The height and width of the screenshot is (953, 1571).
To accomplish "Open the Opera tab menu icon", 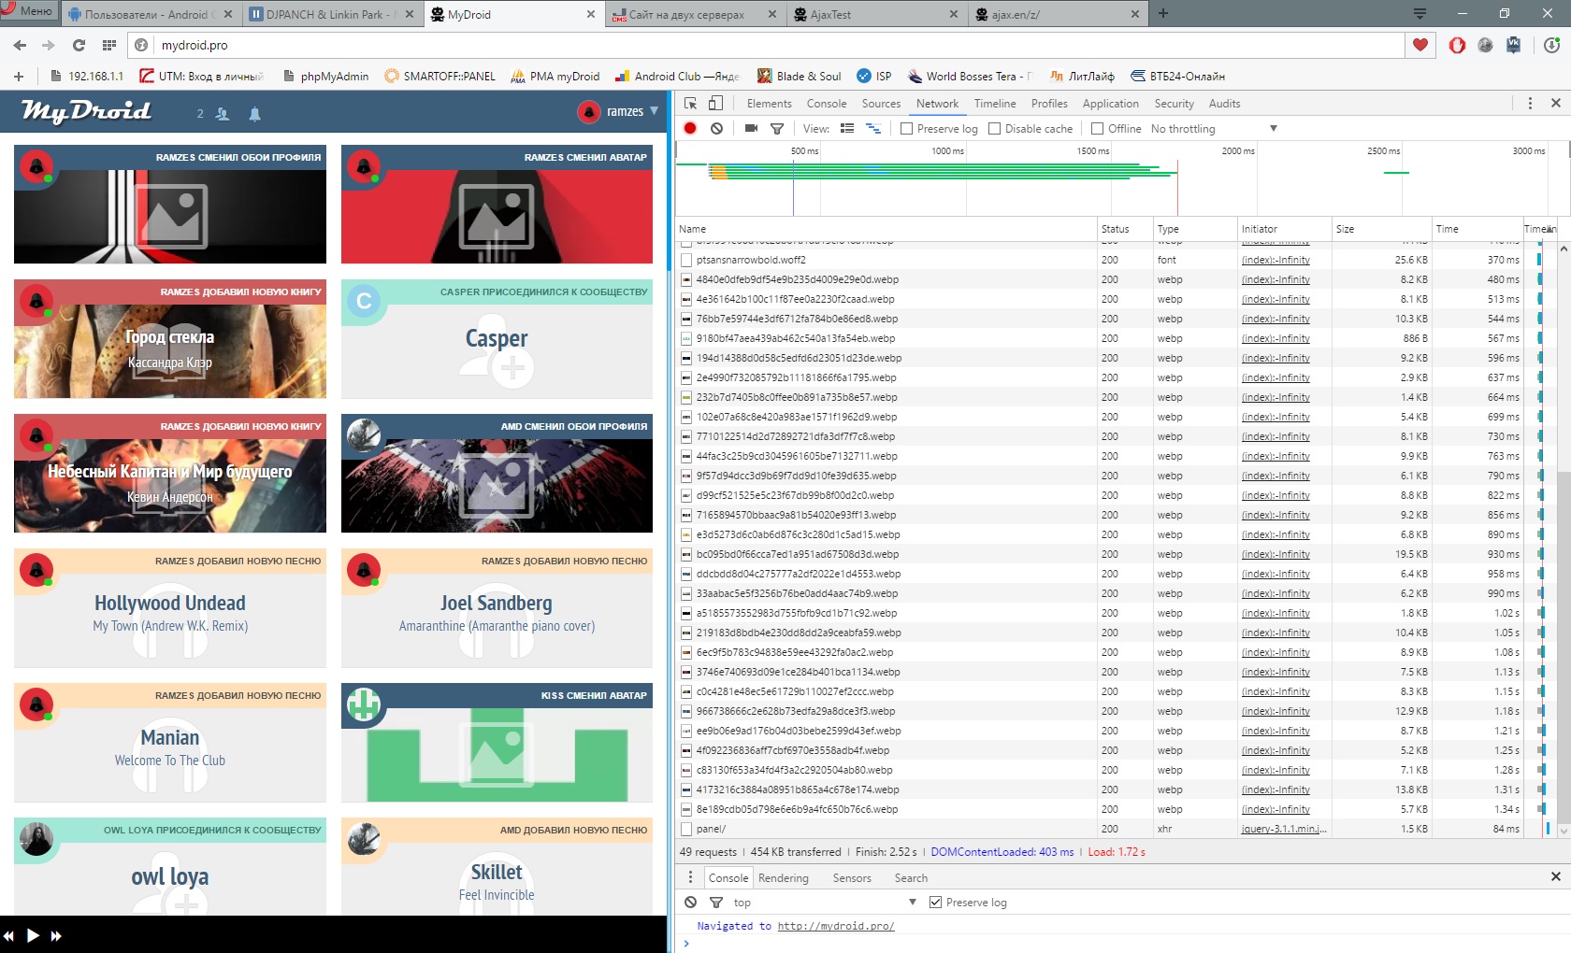I will pyautogui.click(x=1420, y=14).
